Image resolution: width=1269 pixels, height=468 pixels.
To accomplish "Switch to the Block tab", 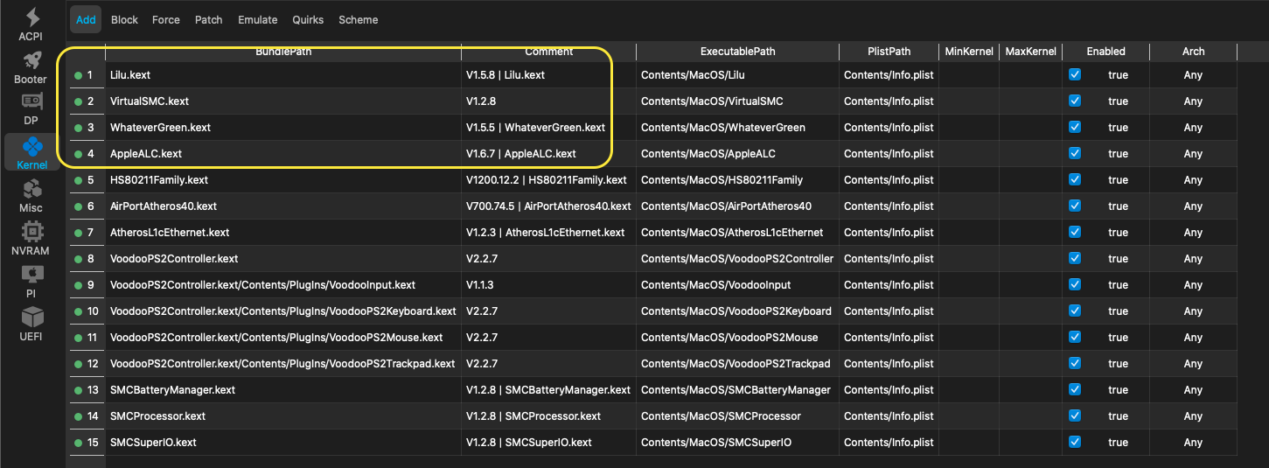I will click(124, 19).
